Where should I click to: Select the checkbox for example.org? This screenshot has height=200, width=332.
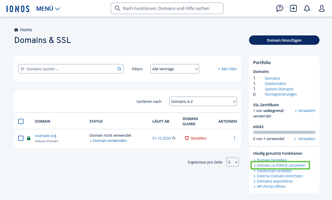[21, 138]
